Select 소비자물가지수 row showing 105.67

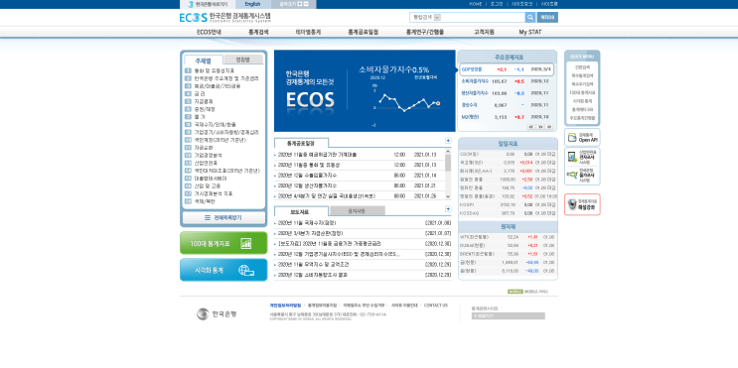pyautogui.click(x=507, y=81)
